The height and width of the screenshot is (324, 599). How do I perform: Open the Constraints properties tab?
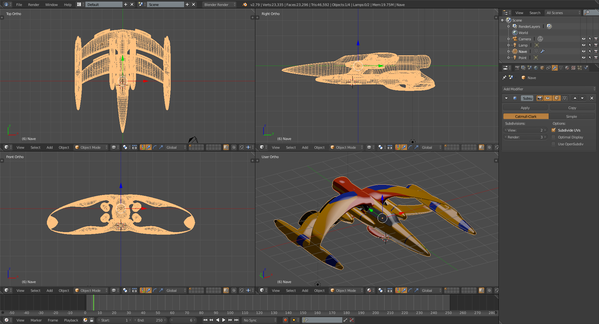pos(548,68)
